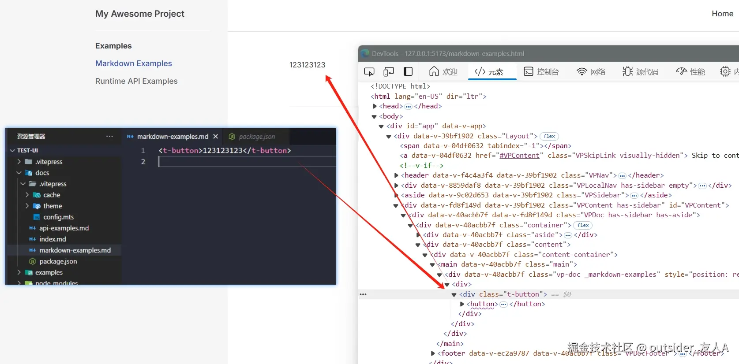Screen dimensions: 739x364
Task: Click the ellipsis inside the <button> element
Action: [503, 305]
